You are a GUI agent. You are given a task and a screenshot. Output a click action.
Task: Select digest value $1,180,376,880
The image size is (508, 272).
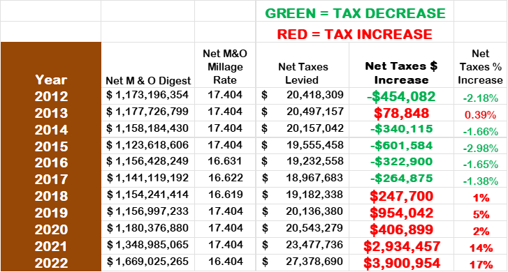tap(147, 228)
